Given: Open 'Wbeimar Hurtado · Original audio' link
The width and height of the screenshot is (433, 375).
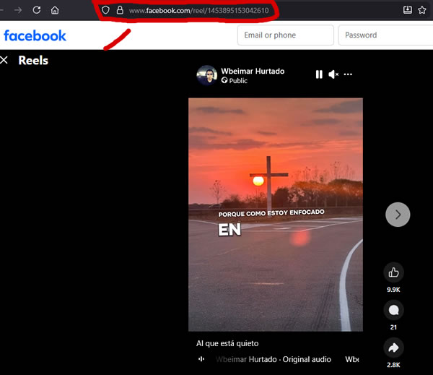Looking at the screenshot, I should tap(274, 359).
